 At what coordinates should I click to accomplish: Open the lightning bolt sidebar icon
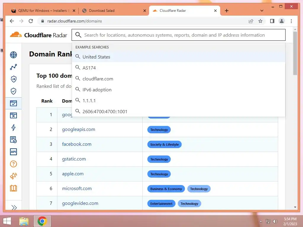pyautogui.click(x=13, y=127)
